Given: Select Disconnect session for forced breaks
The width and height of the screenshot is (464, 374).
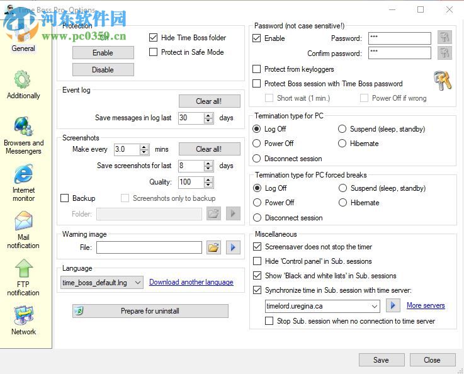Looking at the screenshot, I should tap(257, 217).
